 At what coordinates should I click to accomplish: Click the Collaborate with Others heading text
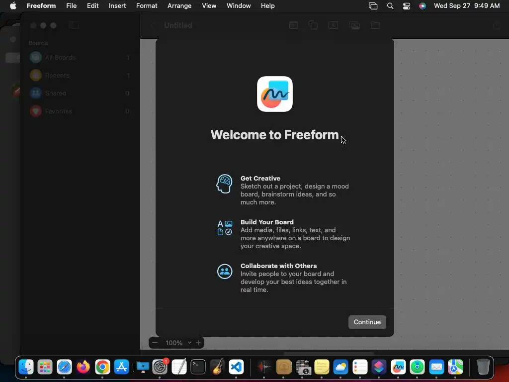pyautogui.click(x=278, y=266)
